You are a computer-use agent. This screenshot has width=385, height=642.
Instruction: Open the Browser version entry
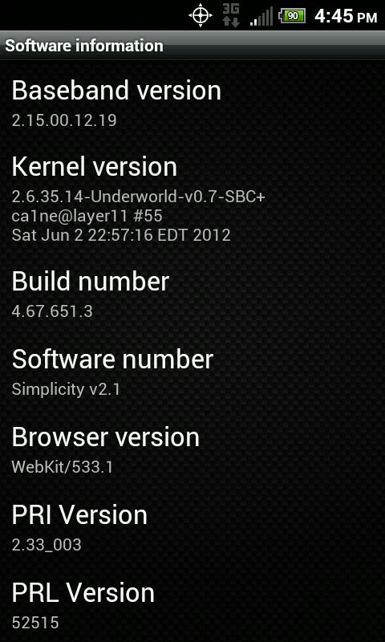(192, 451)
